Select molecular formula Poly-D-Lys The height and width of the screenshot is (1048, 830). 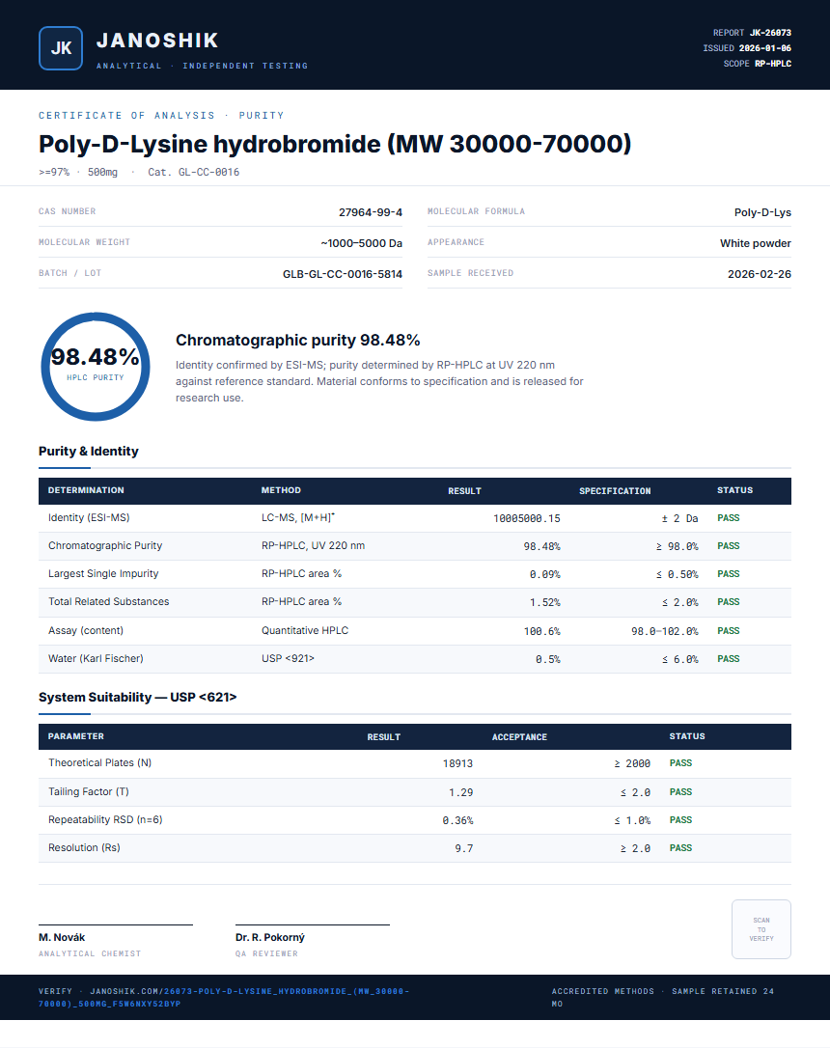tap(762, 212)
